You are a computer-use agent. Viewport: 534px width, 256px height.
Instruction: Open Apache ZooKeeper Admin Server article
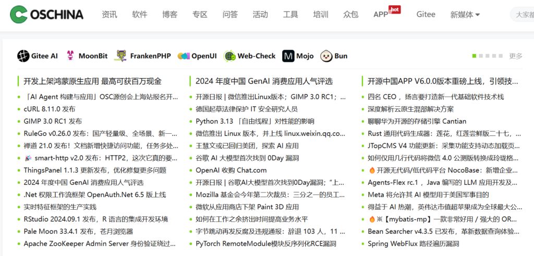[100, 244]
